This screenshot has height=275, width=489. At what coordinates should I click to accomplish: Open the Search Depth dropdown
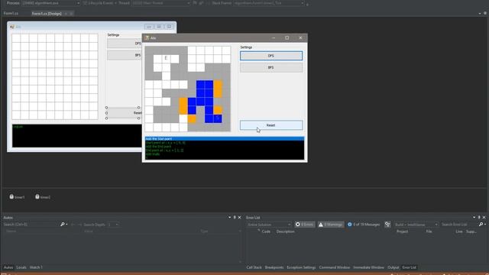113,225
